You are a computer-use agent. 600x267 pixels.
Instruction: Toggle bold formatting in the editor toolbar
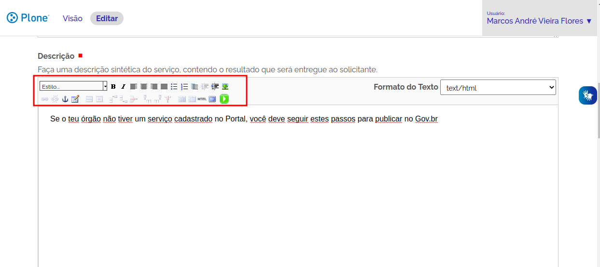[113, 87]
